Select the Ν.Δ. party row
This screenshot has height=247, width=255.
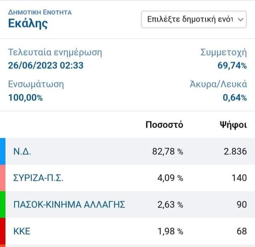click(127, 151)
